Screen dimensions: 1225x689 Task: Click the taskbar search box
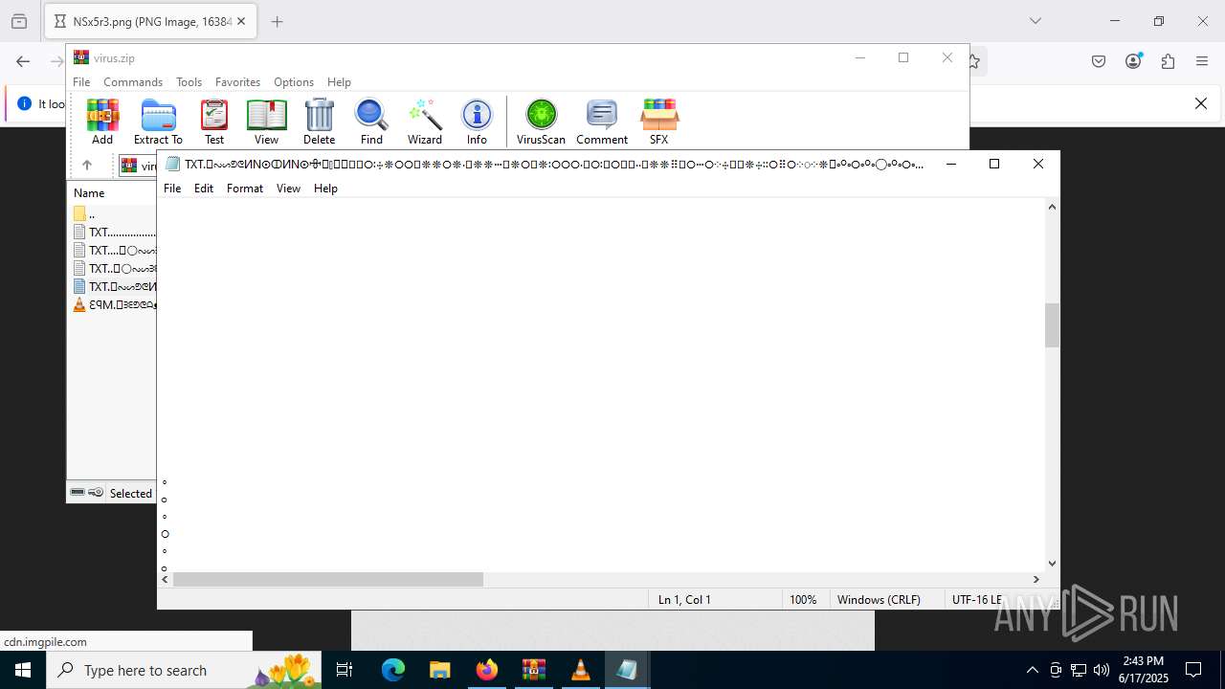click(x=184, y=670)
